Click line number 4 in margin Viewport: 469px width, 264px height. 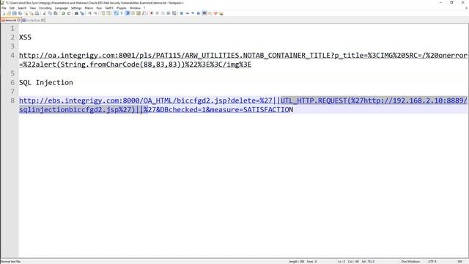pyautogui.click(x=12, y=56)
